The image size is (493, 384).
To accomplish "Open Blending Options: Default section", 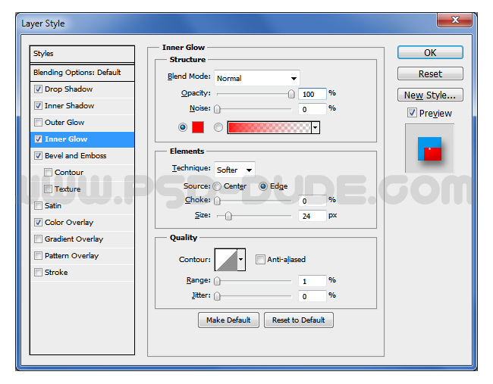I will tap(77, 73).
